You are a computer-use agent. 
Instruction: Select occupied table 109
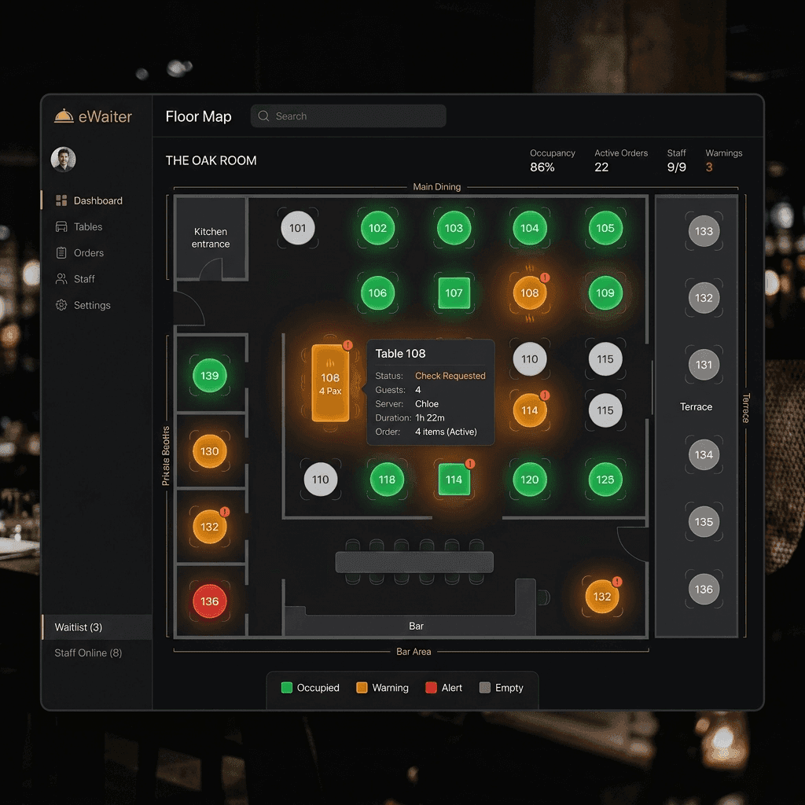(x=605, y=292)
